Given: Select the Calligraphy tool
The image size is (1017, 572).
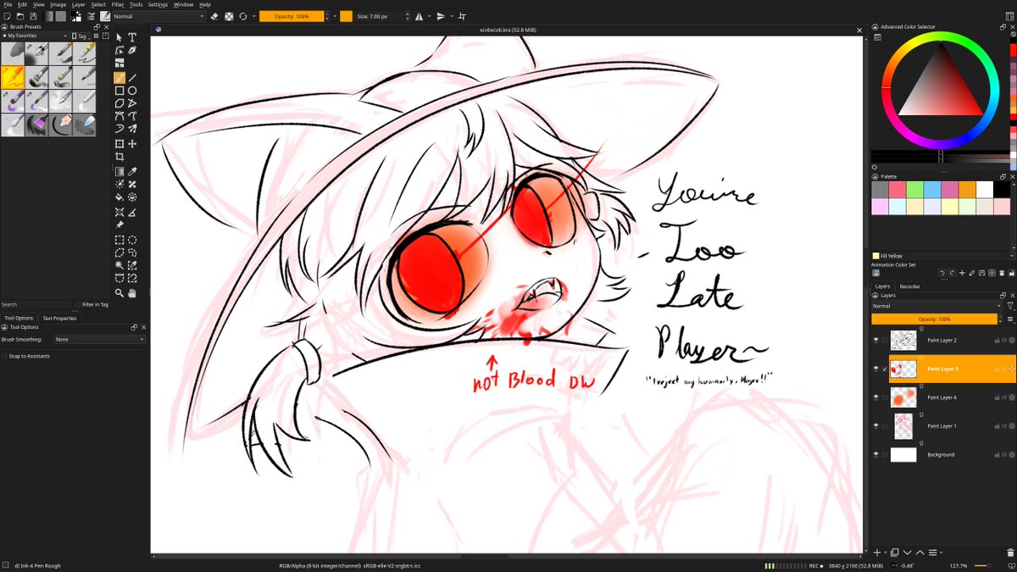Looking at the screenshot, I should [133, 51].
